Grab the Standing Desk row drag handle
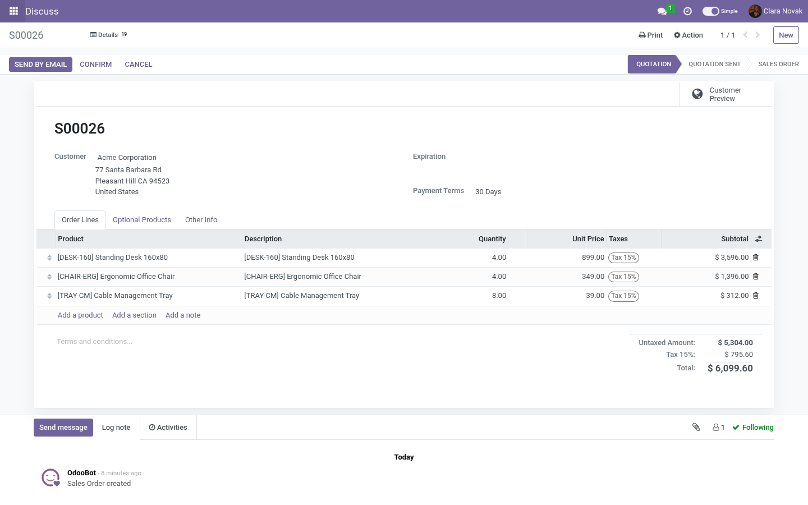Screen dimensions: 808x505 (49, 258)
